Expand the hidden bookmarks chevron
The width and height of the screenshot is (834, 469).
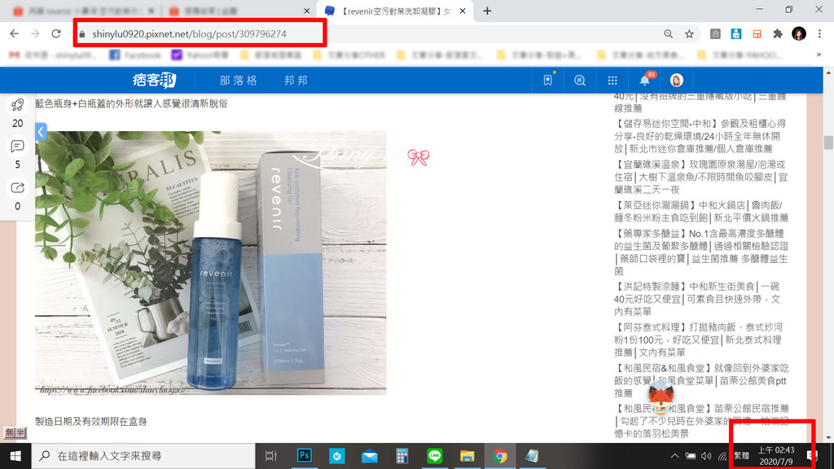click(819, 55)
